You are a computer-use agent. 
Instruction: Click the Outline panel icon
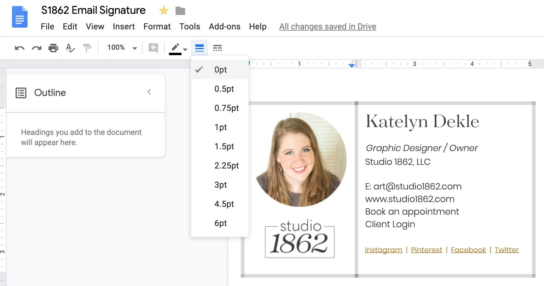(x=21, y=93)
